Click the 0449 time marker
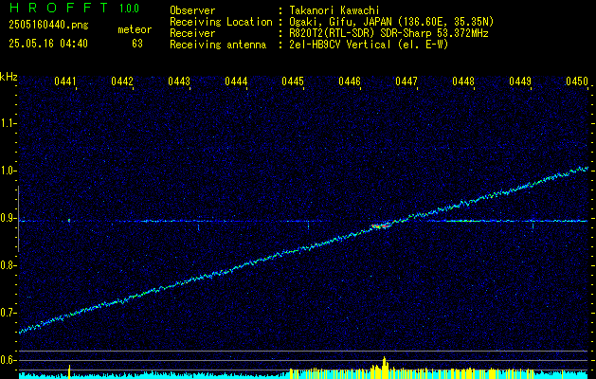 pos(520,81)
